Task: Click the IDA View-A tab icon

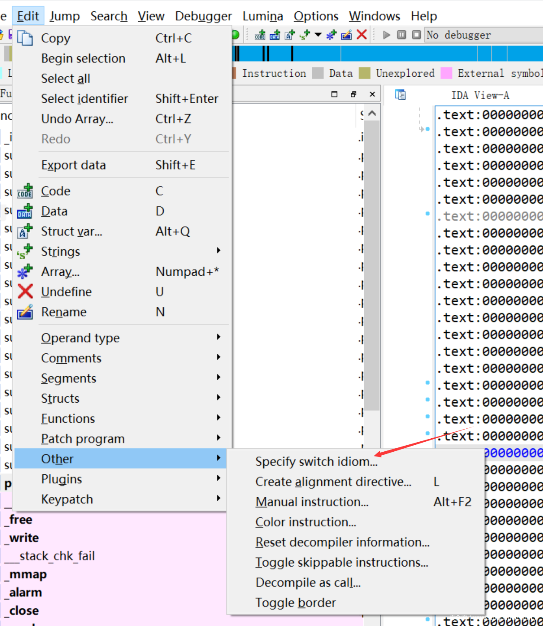Action: coord(400,95)
